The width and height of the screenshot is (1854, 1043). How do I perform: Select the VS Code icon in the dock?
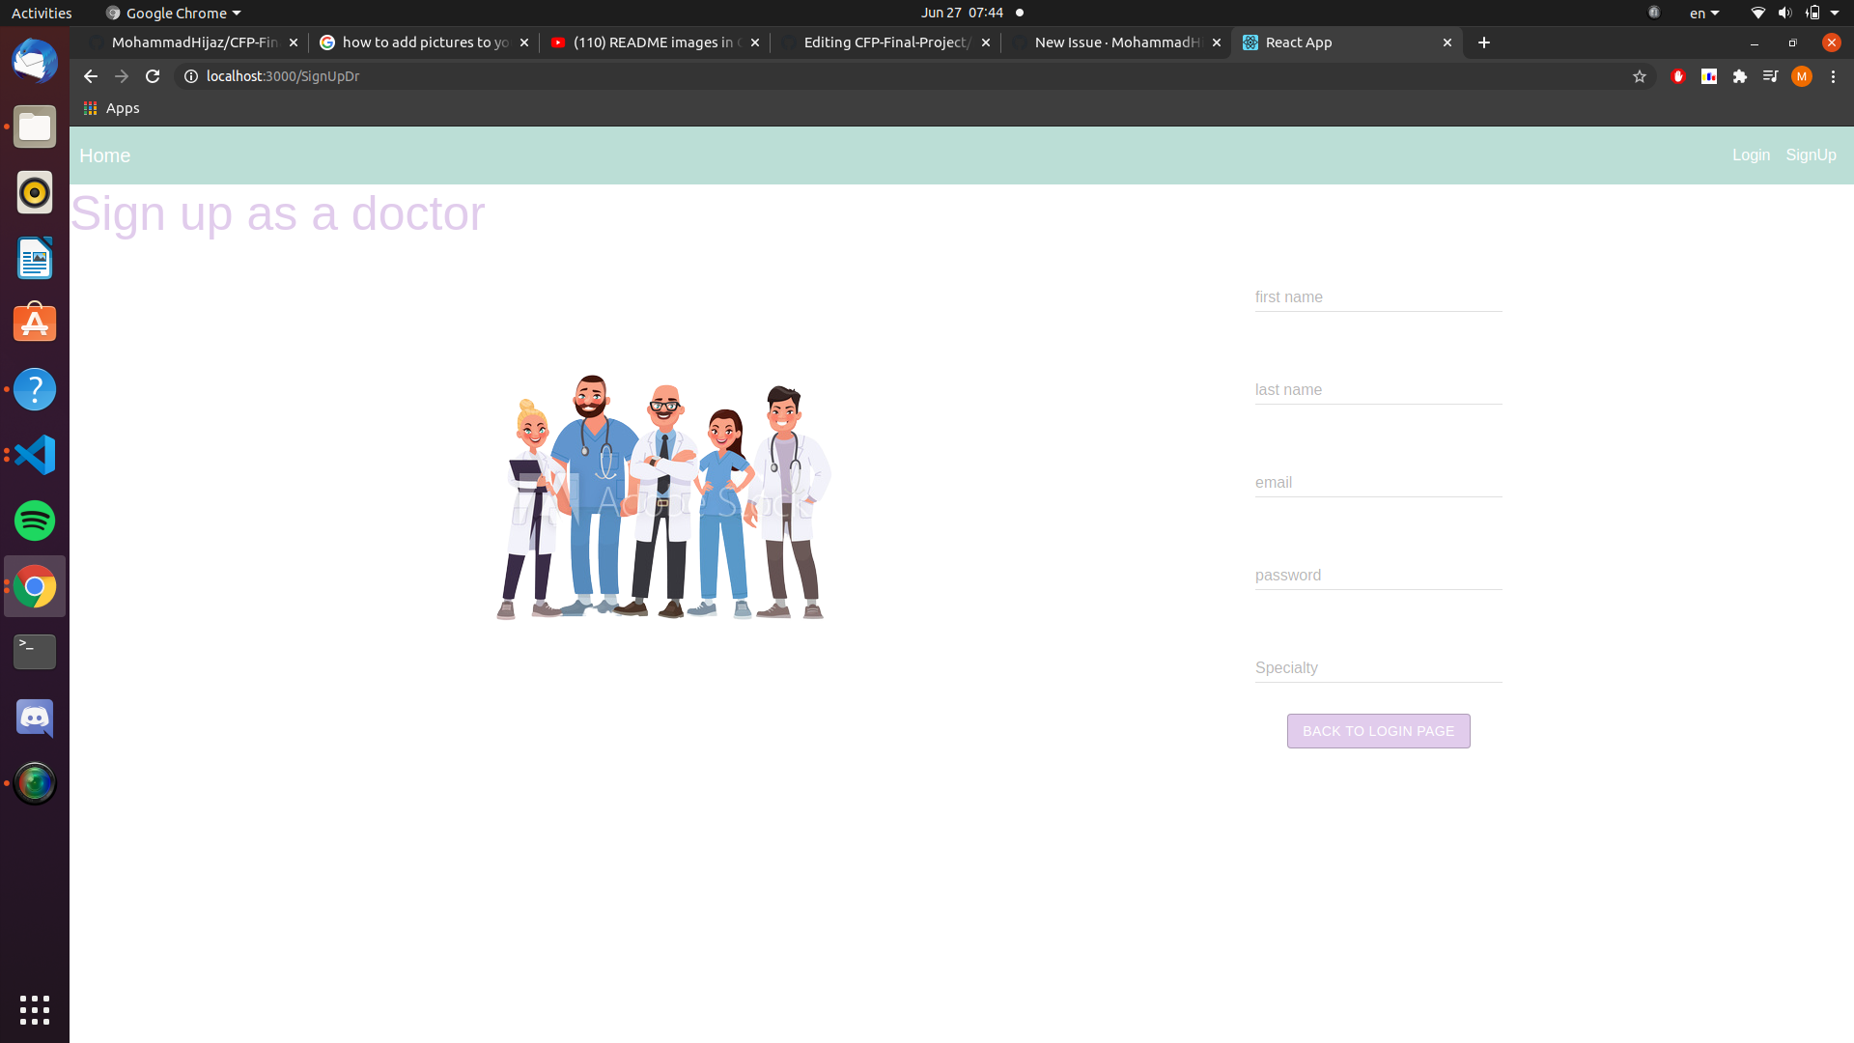(34, 455)
